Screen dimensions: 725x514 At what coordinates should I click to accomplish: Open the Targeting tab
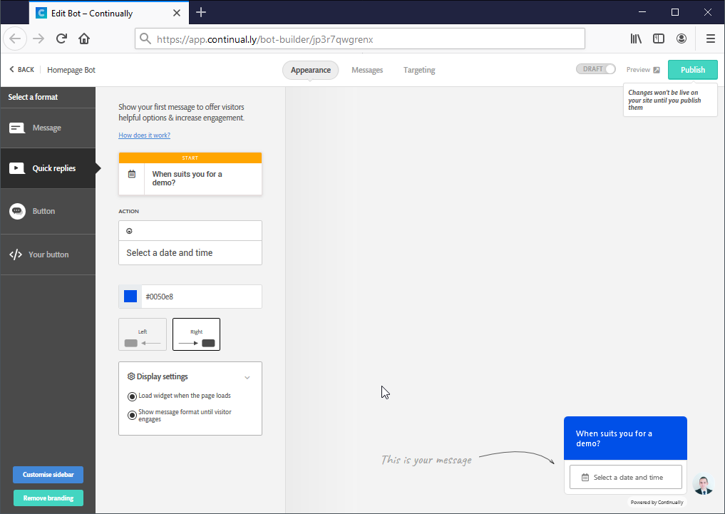tap(418, 70)
